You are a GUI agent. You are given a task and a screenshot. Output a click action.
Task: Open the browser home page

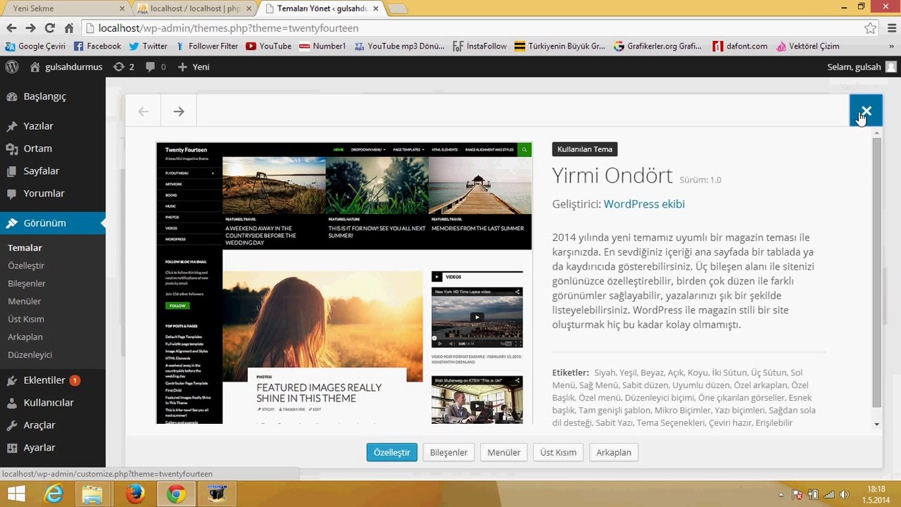(x=69, y=28)
